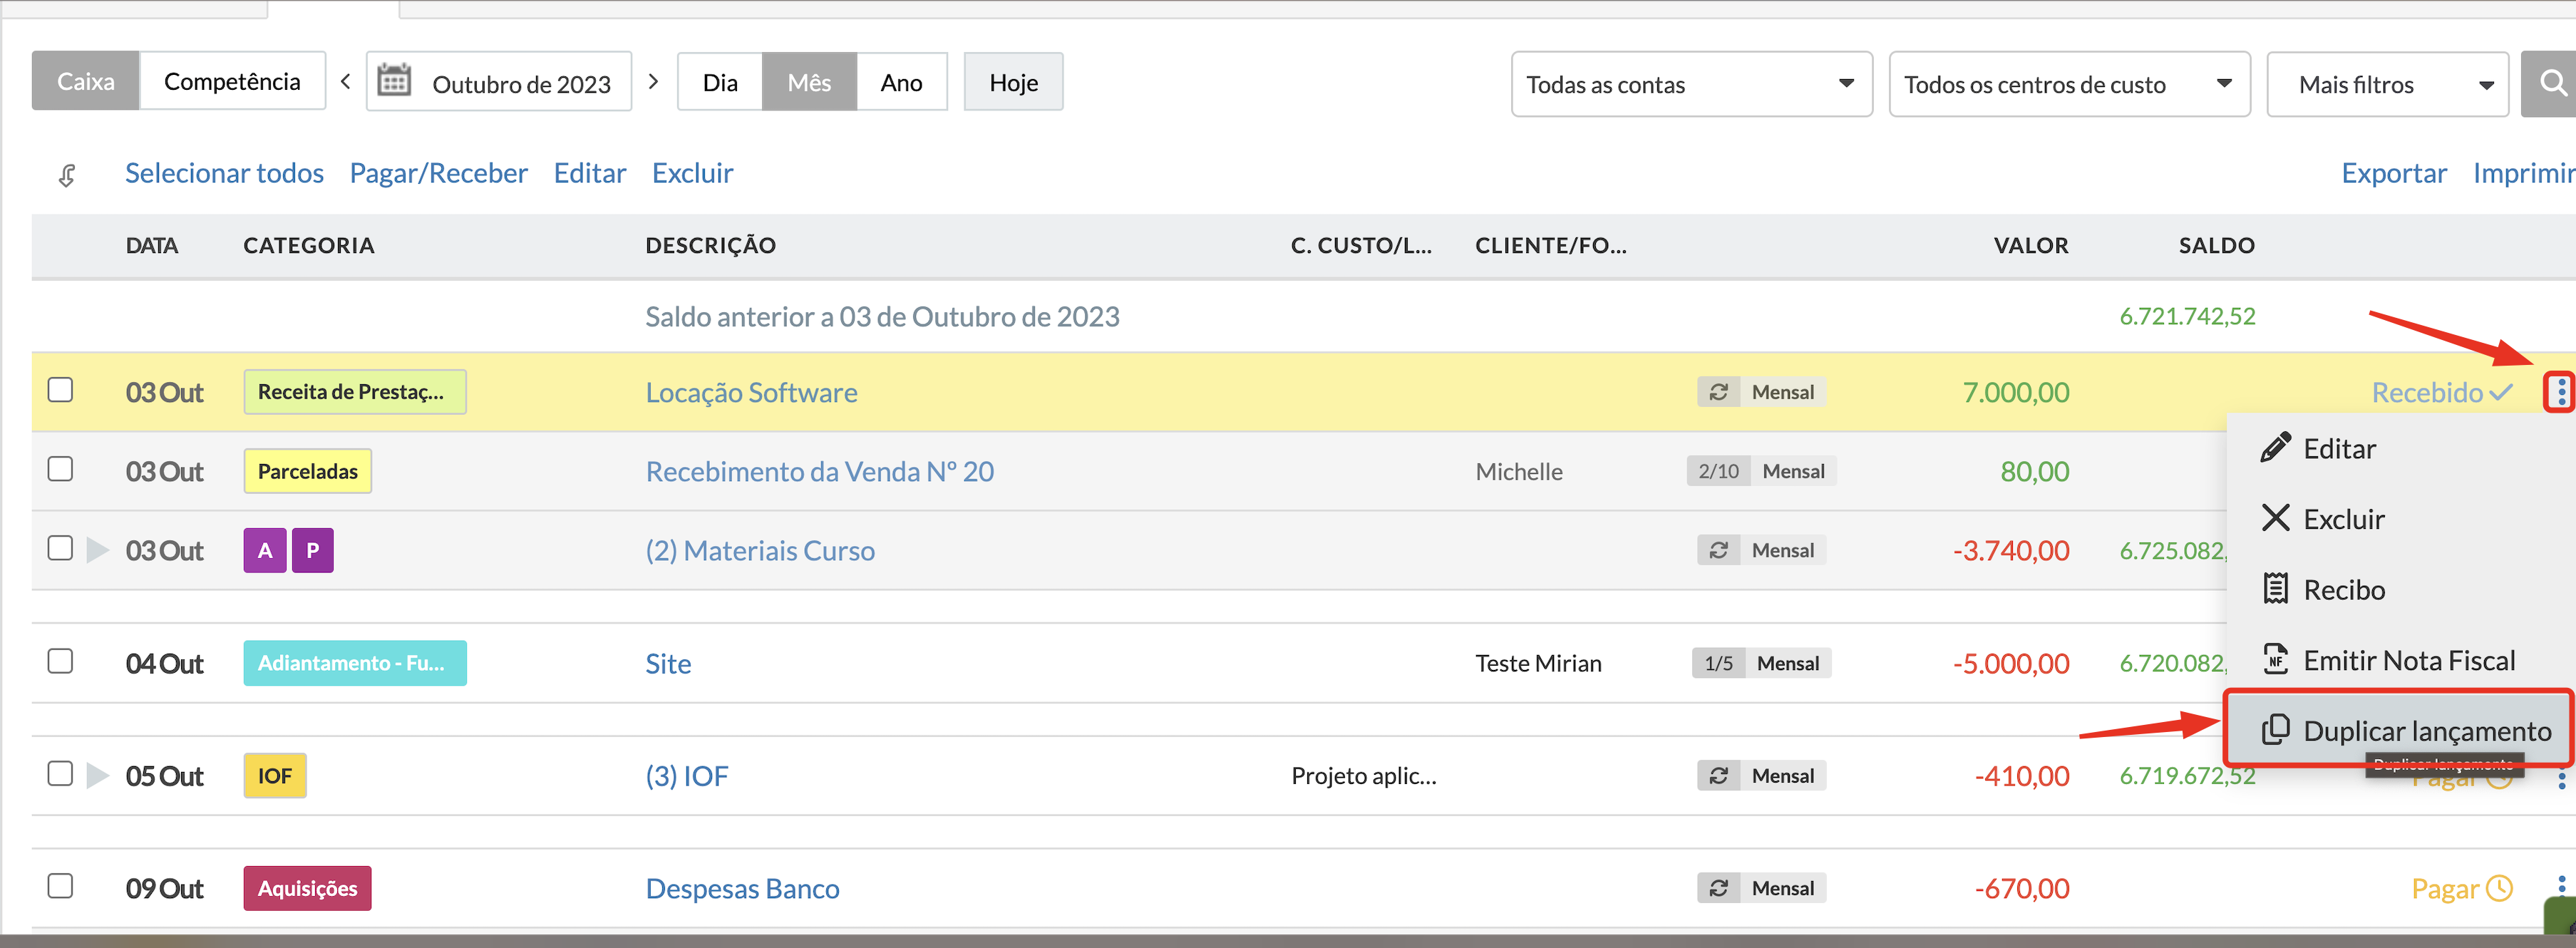Click the Excluir X icon in menu
The image size is (2576, 948).
[x=2275, y=518]
